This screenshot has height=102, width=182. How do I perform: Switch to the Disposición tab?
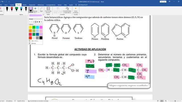32,5
